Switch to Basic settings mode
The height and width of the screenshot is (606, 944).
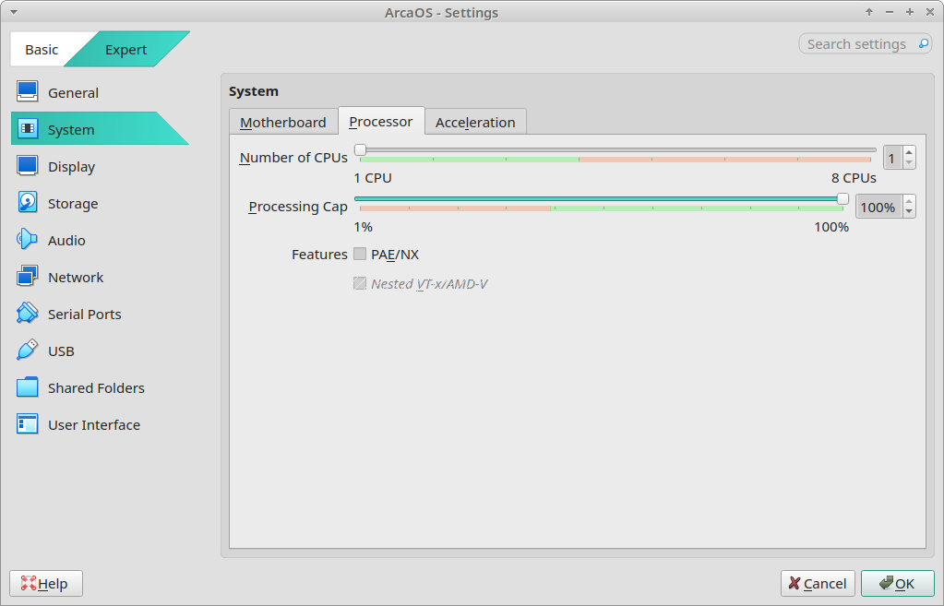[42, 49]
